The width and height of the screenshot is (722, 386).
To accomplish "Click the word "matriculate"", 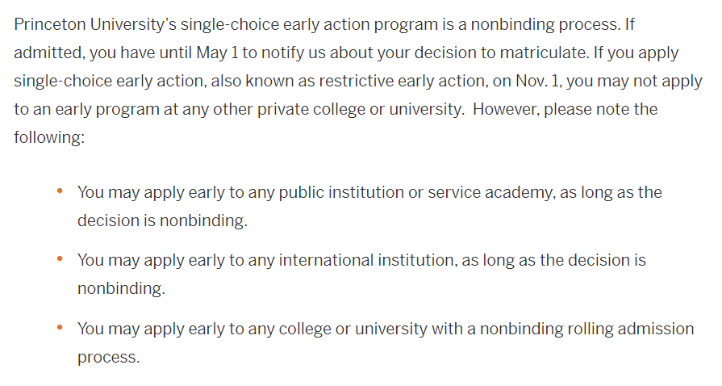I will coord(566,52).
